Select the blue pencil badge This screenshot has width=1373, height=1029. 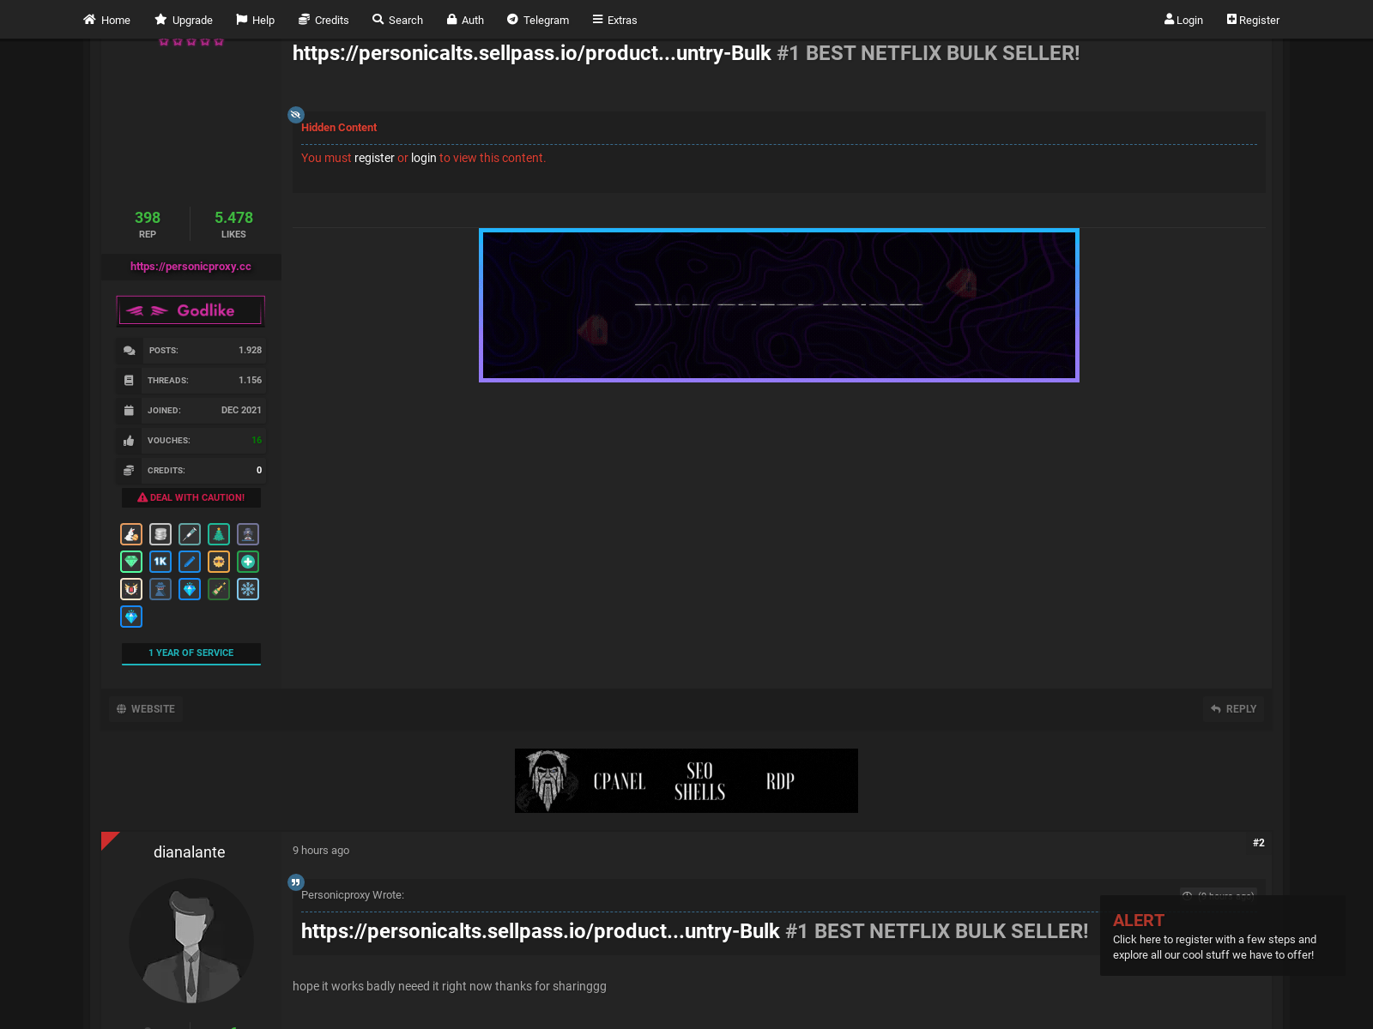[x=190, y=562]
